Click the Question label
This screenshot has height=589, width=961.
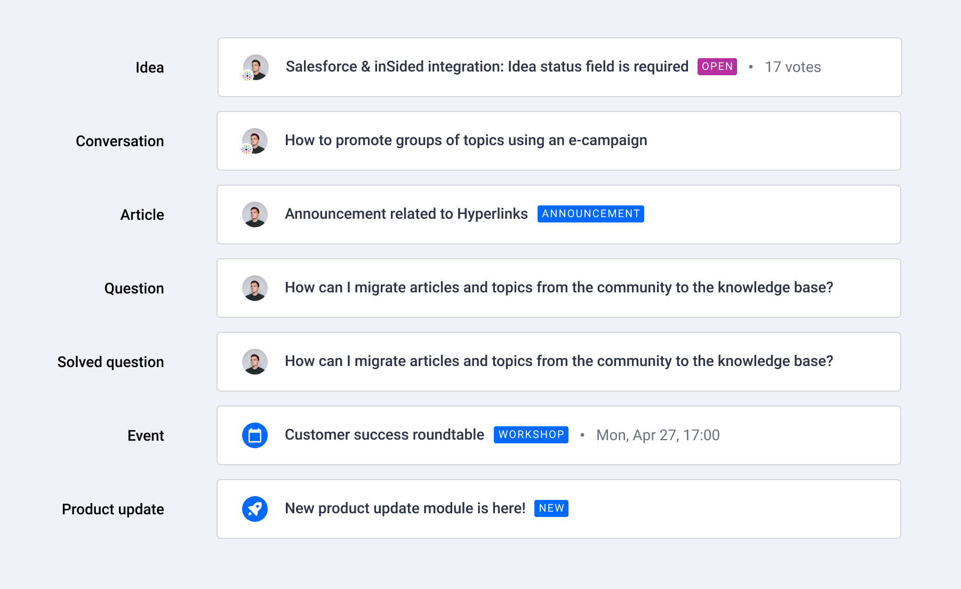pyautogui.click(x=134, y=289)
